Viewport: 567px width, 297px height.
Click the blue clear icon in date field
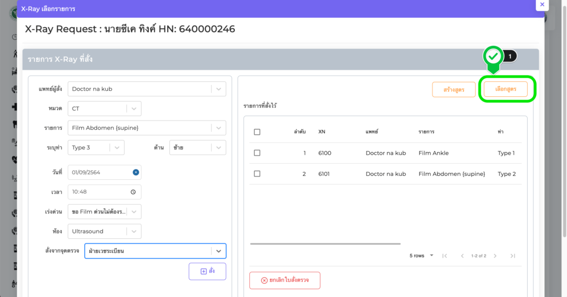click(136, 172)
